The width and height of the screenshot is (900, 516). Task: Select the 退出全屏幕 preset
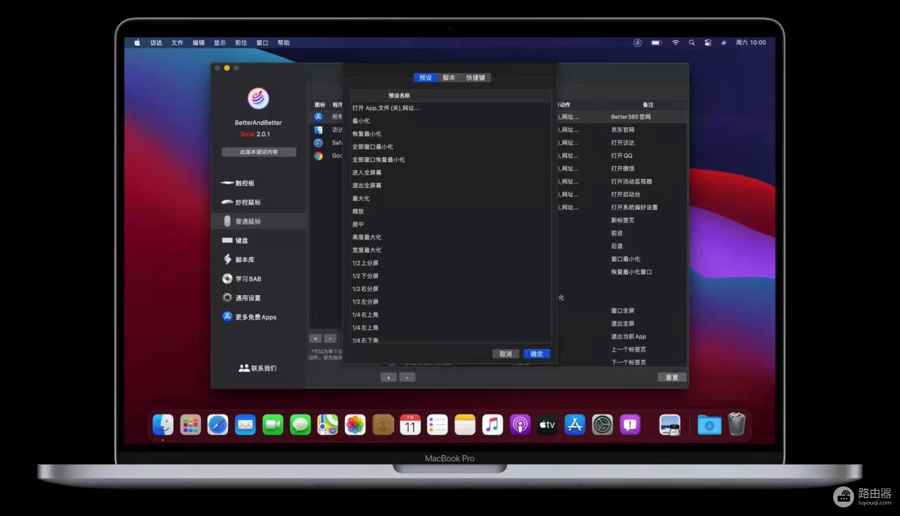[451, 185]
